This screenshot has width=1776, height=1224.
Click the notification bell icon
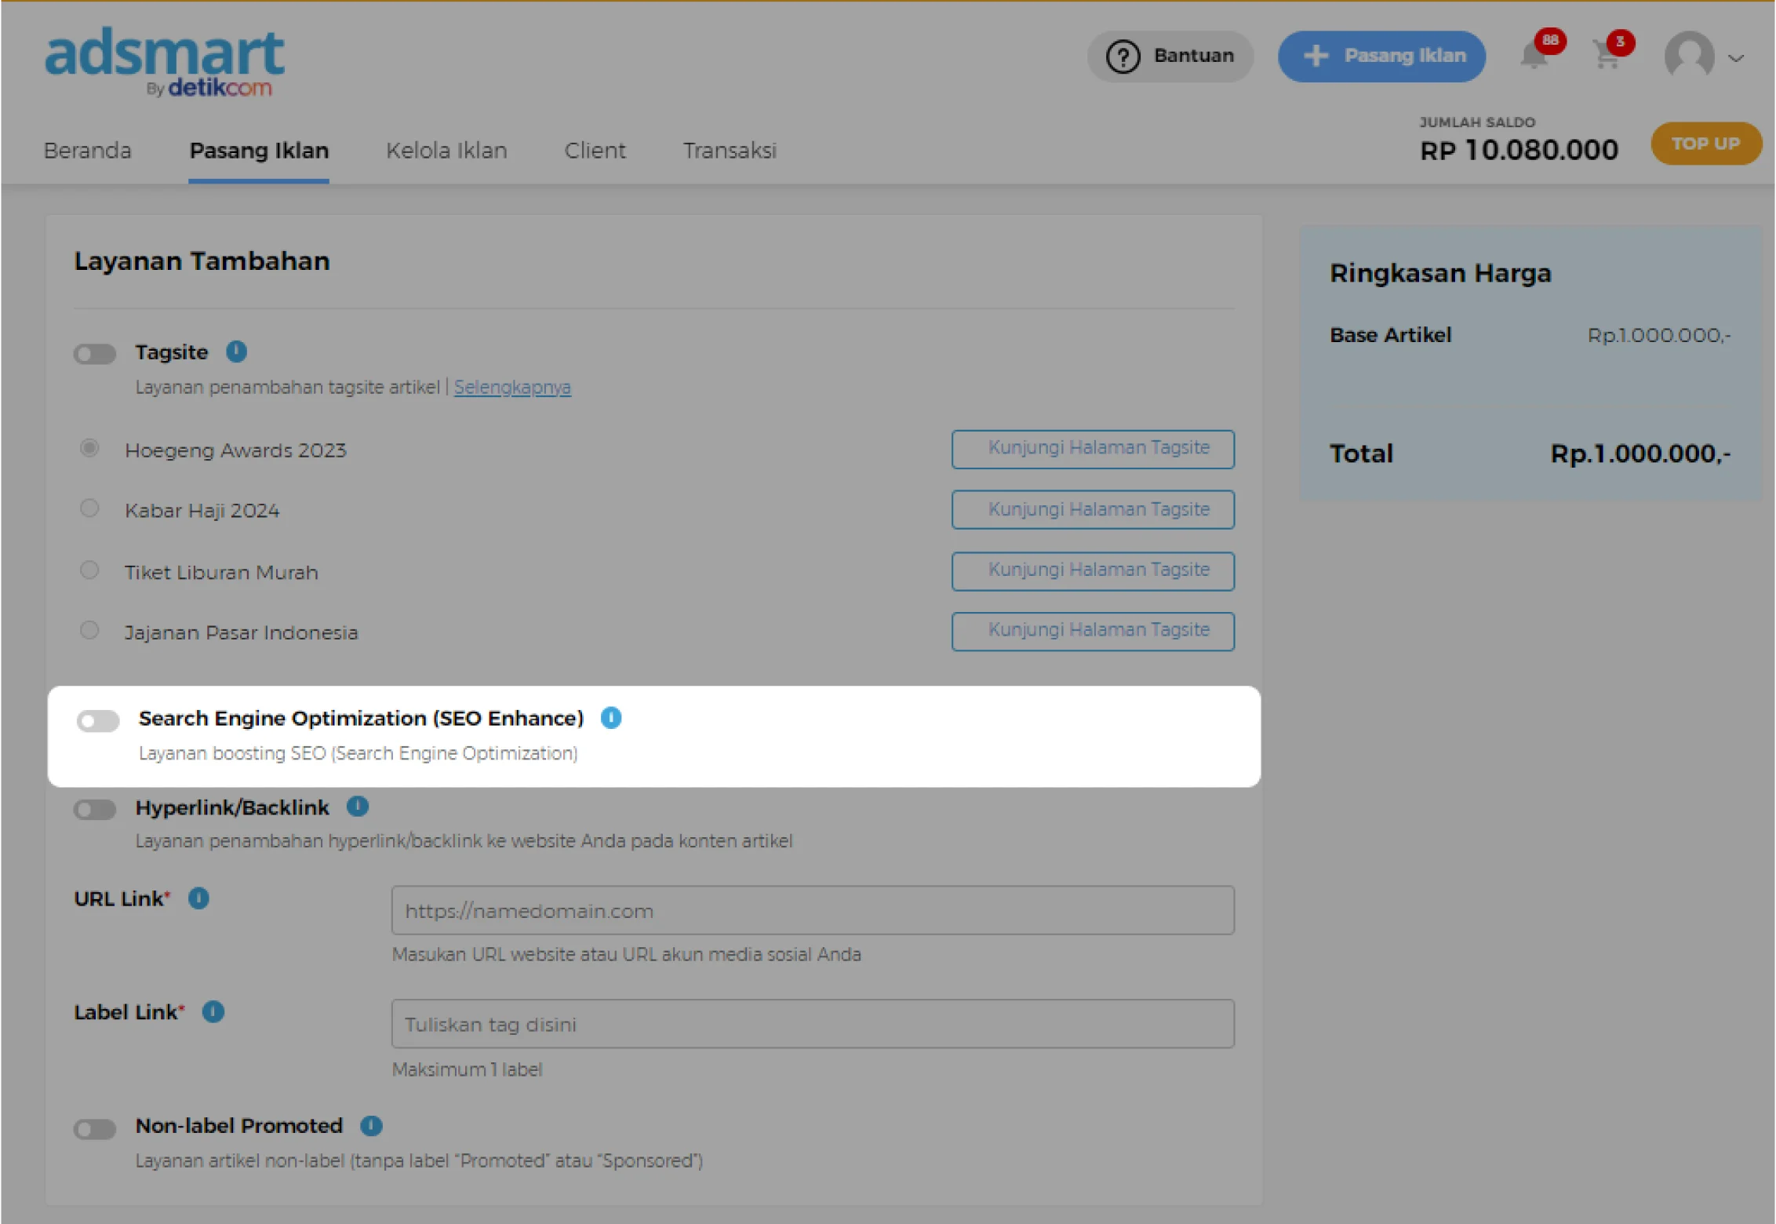(1535, 56)
